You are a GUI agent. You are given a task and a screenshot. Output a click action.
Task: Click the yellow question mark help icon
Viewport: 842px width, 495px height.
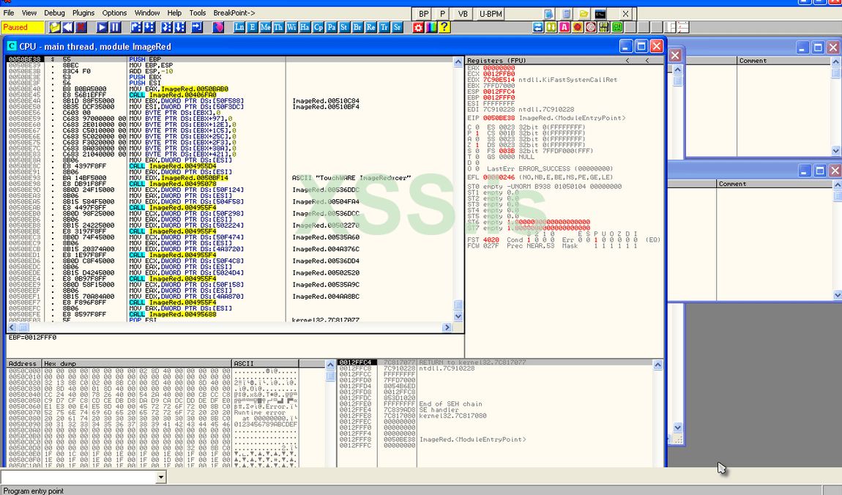[444, 27]
